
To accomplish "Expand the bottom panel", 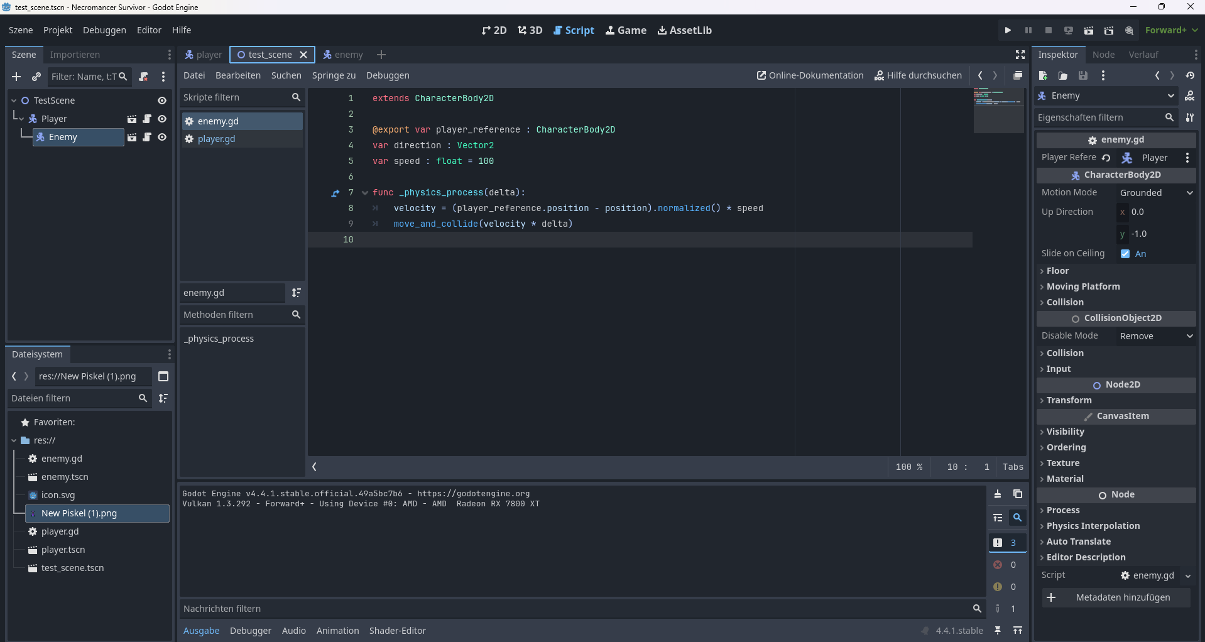I will [x=1018, y=630].
